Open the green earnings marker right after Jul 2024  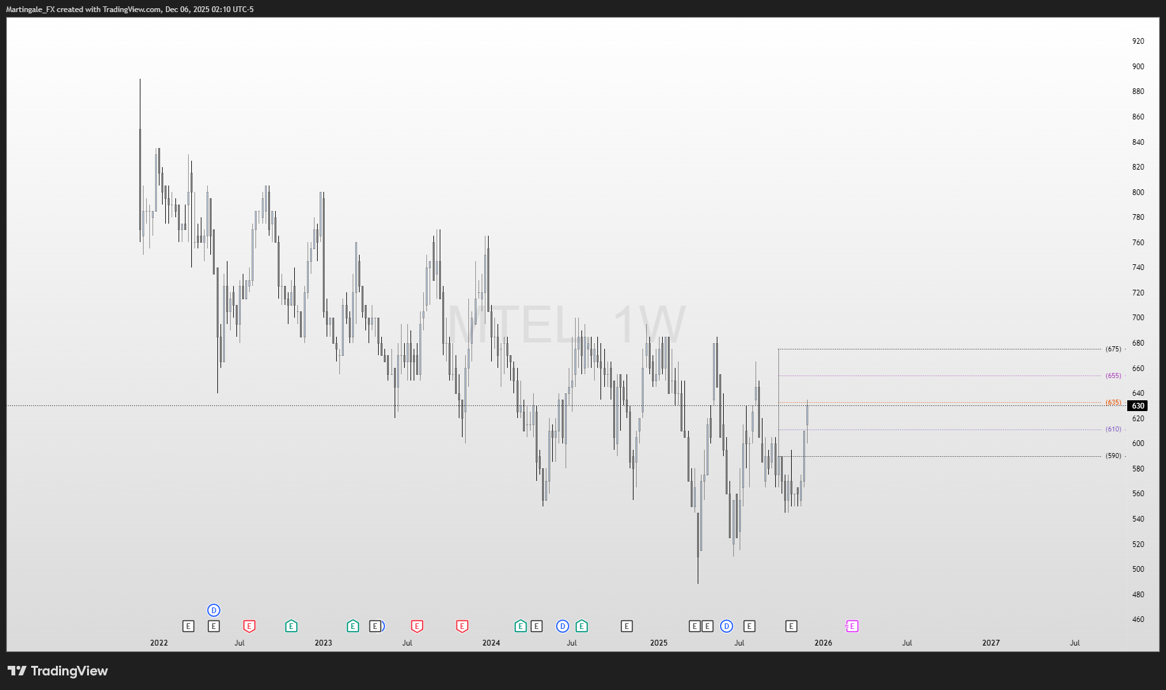581,626
